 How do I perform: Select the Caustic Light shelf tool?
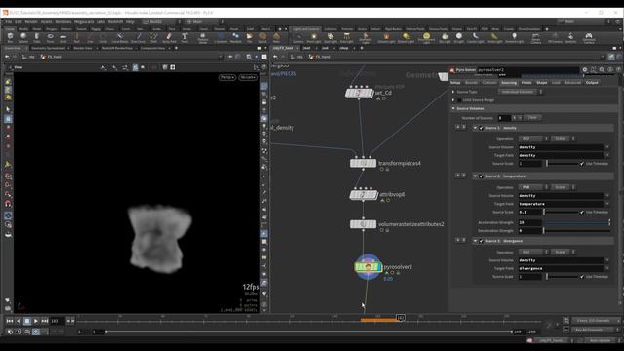(x=475, y=38)
